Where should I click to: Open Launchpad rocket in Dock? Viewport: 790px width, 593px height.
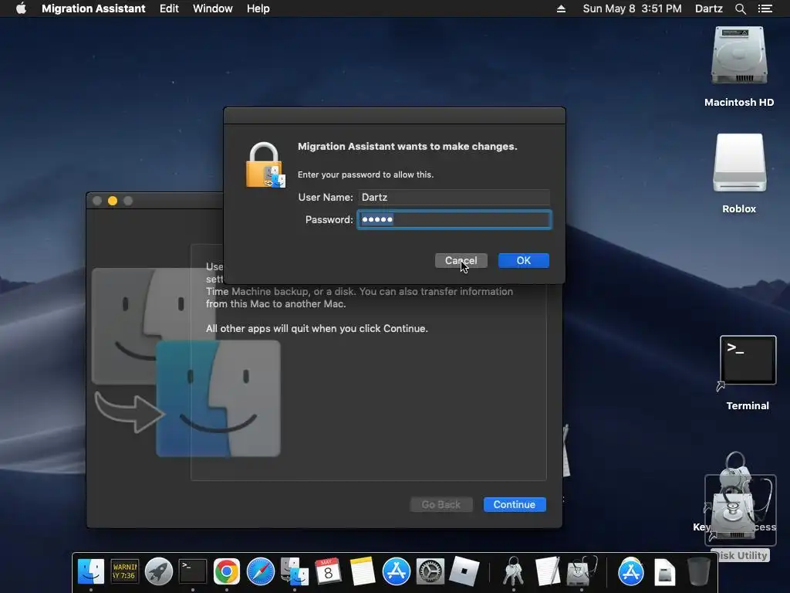point(159,571)
